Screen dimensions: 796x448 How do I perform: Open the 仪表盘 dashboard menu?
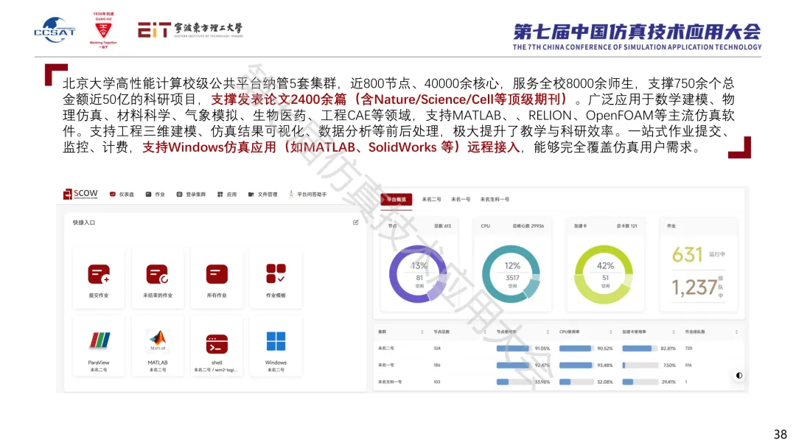pyautogui.click(x=122, y=195)
